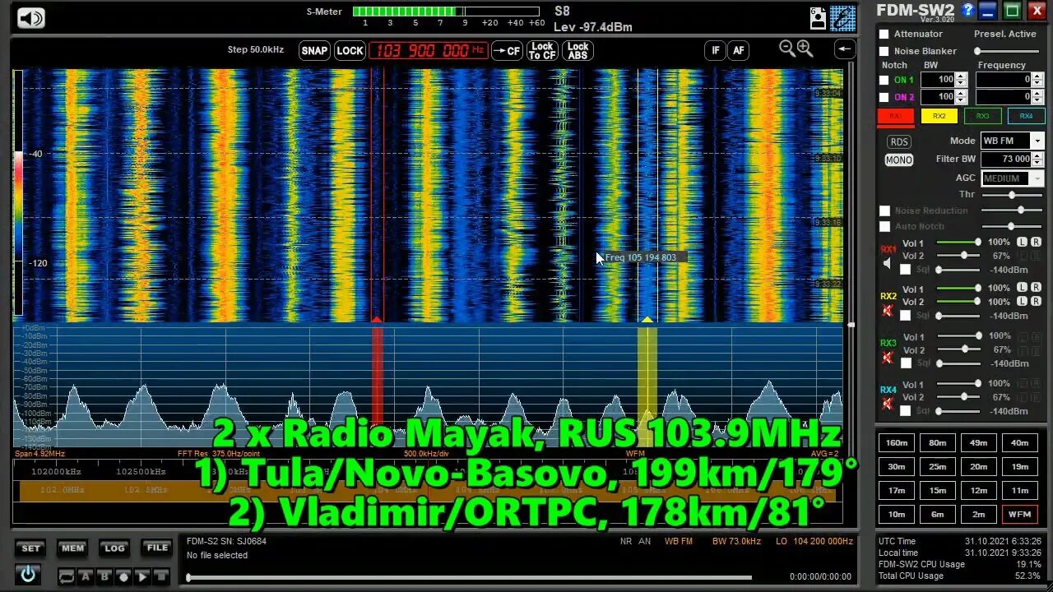Open the MEM memory button
Screen dimensions: 1053x592
point(72,548)
